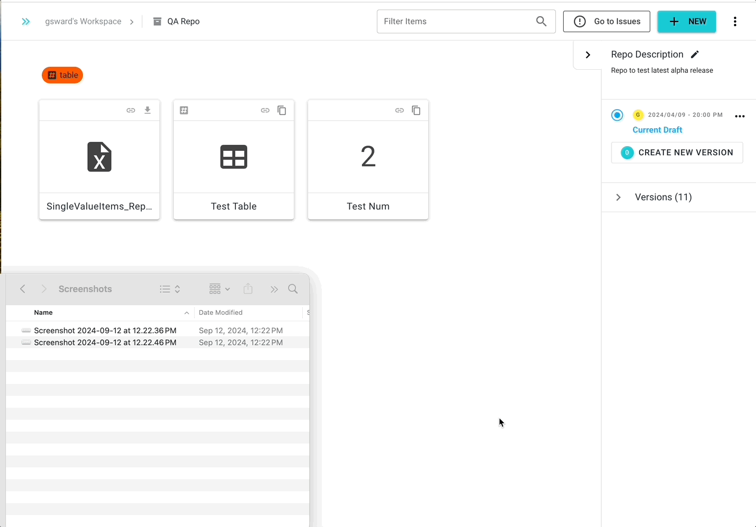
Task: Toggle the orange table tag filter
Action: (63, 75)
